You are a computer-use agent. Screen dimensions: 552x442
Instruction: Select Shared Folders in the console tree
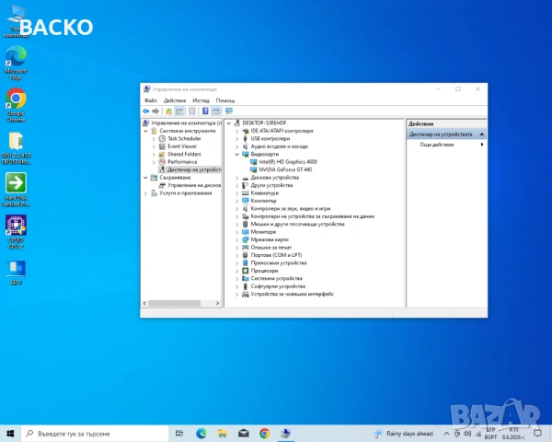[x=184, y=154]
